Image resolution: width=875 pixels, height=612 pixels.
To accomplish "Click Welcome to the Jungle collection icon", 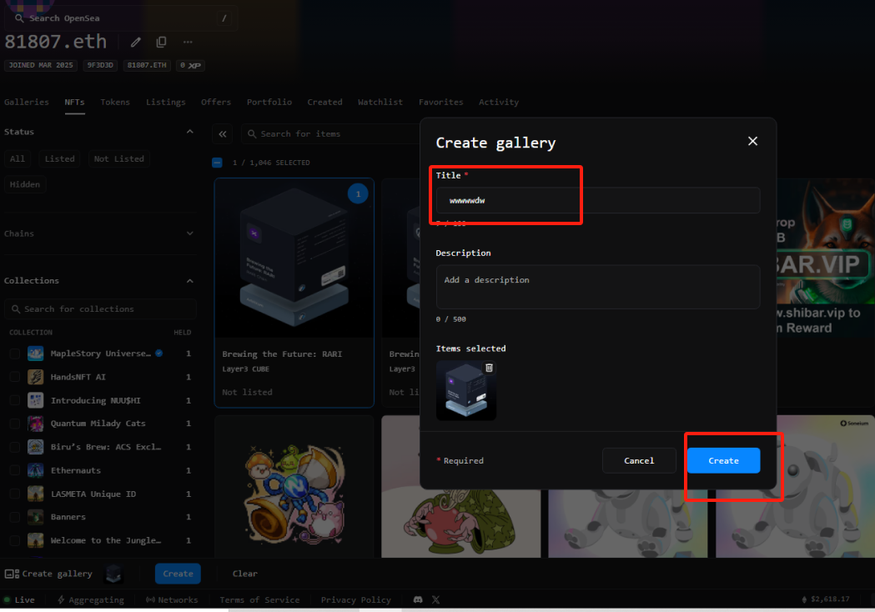I will click(x=36, y=540).
